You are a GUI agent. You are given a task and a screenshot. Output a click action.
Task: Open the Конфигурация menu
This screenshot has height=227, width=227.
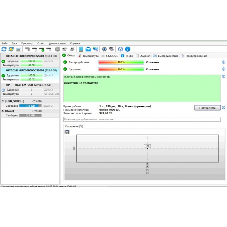click(57, 43)
